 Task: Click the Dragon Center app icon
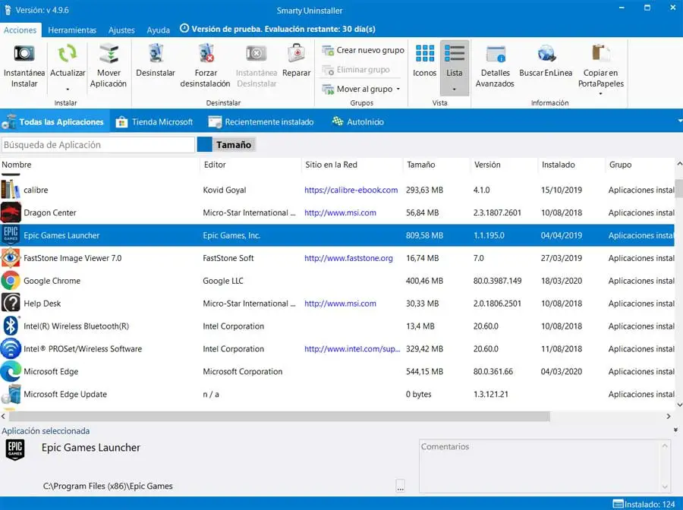click(11, 212)
